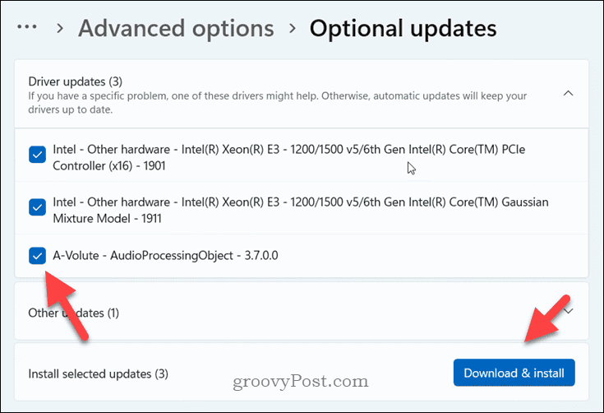Uncheck the Intel Gaussian Mixture Model driver
The height and width of the screenshot is (413, 604).
click(x=37, y=207)
